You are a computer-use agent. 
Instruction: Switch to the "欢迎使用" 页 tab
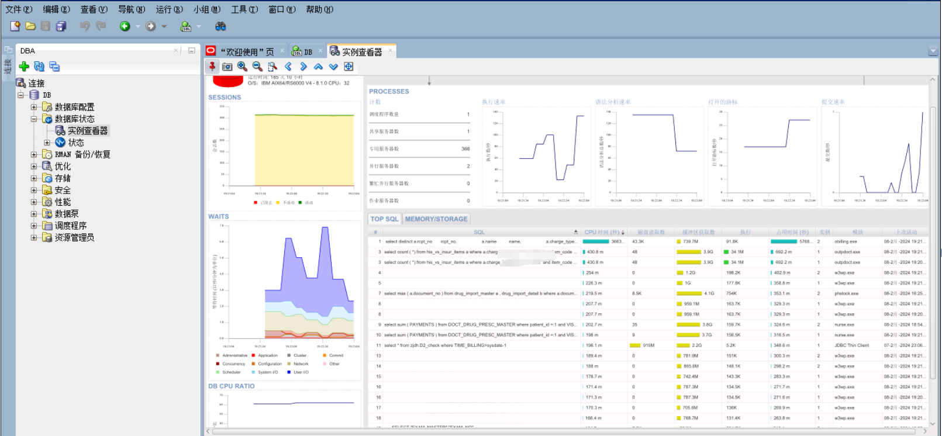coord(246,51)
